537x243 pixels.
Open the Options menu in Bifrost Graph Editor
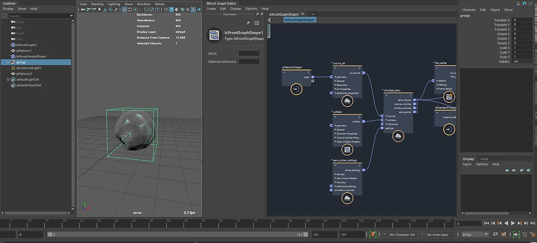[251, 8]
